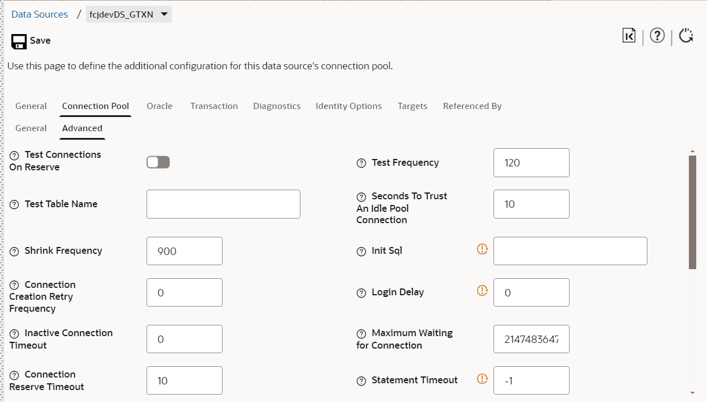Open the Diagnostics tab
Viewport: 707px width, 402px height.
point(277,106)
